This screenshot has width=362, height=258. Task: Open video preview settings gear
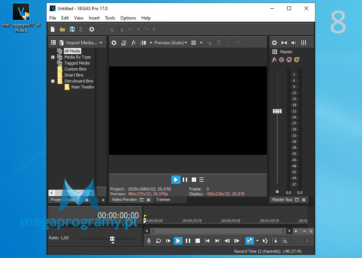click(114, 43)
